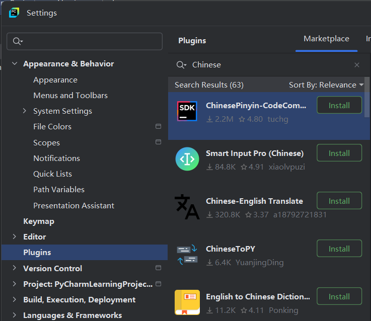Click the project-level icon beside Project: PyCharmLearningProject
Screen dimensions: 371x321
pos(158,284)
